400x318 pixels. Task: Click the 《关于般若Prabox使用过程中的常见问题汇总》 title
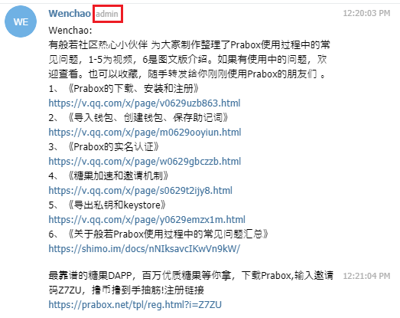coord(168,234)
